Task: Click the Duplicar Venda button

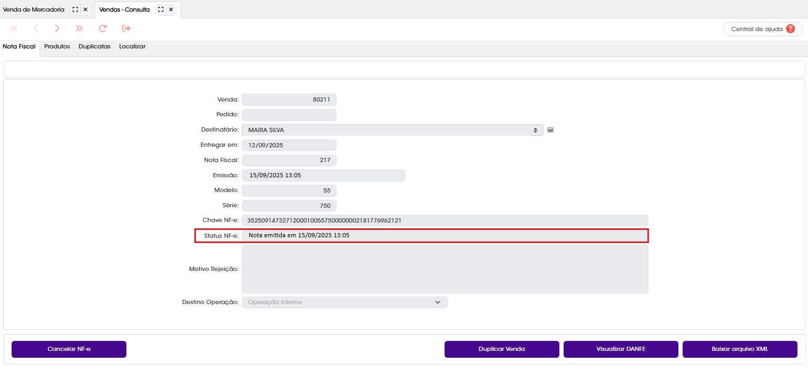Action: pyautogui.click(x=502, y=349)
